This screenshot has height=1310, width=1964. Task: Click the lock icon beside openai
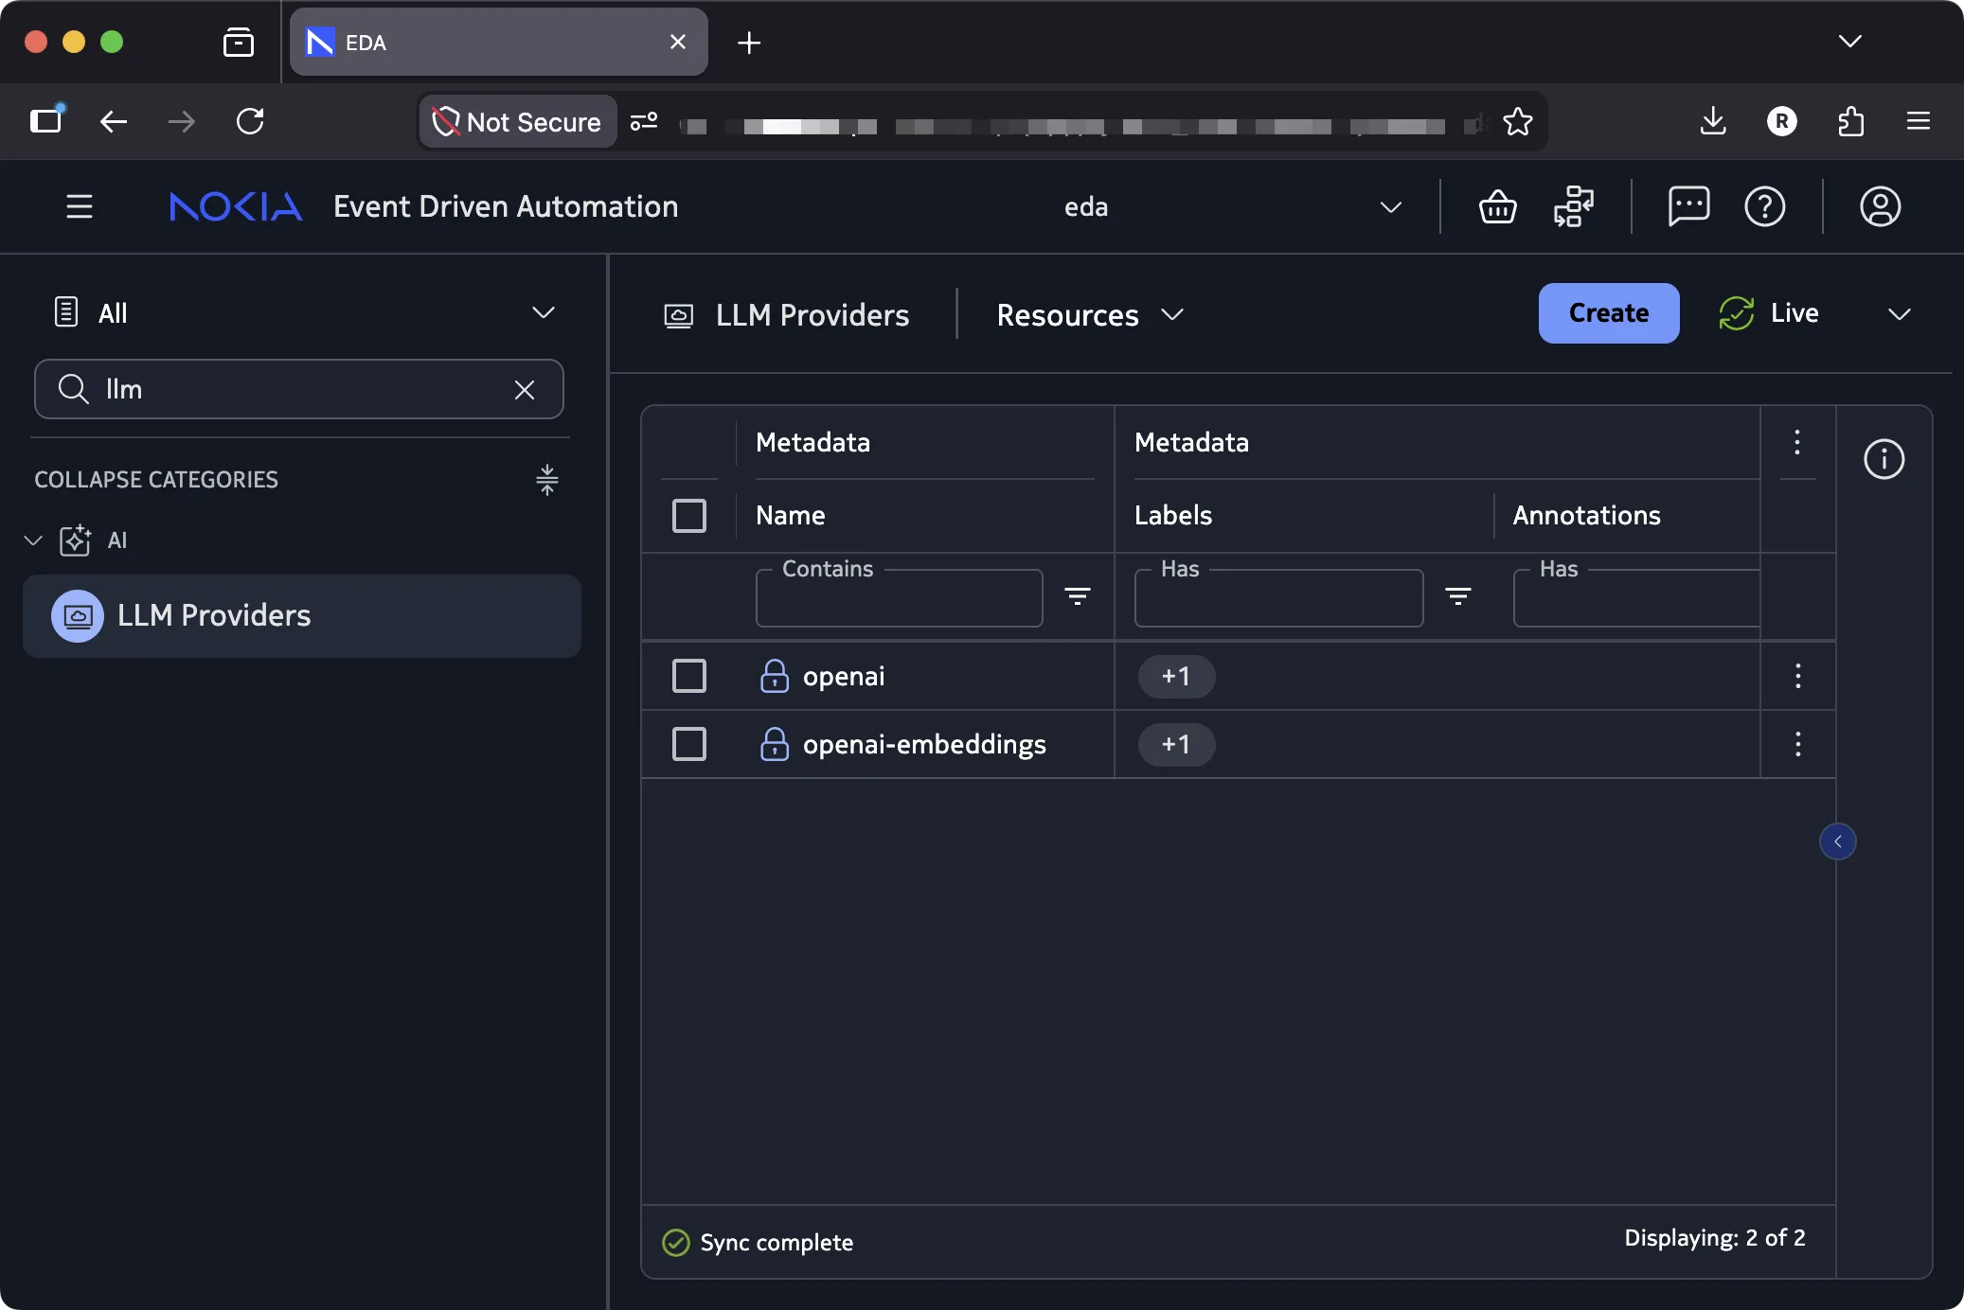coord(775,676)
